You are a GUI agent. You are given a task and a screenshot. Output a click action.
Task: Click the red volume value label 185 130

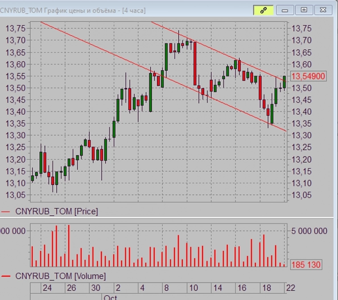pyautogui.click(x=306, y=265)
